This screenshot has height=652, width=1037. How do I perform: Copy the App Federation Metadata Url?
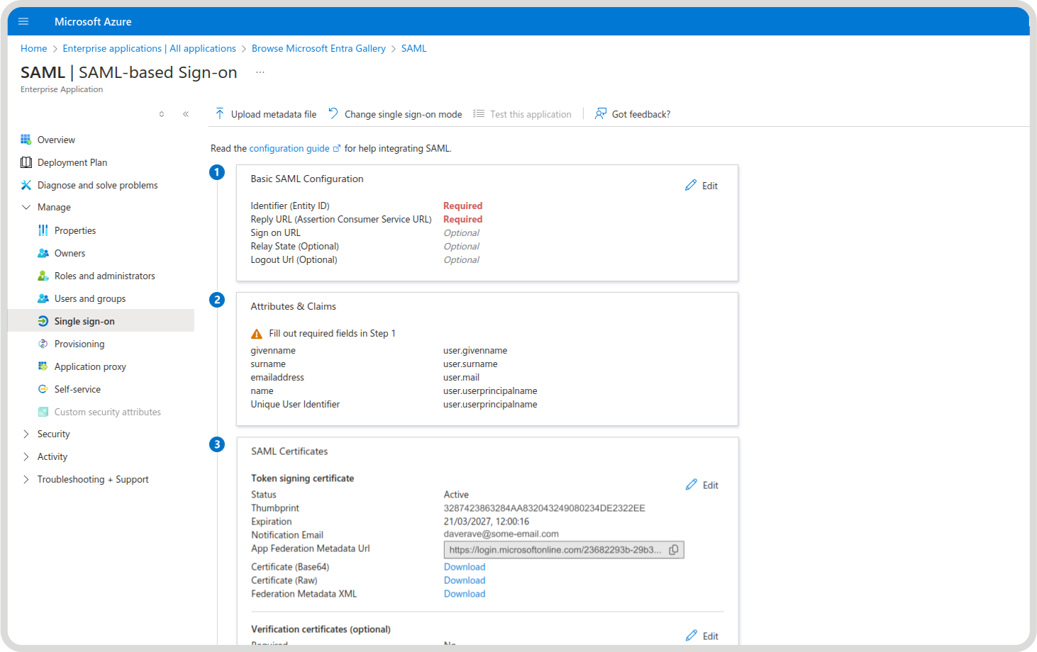674,550
